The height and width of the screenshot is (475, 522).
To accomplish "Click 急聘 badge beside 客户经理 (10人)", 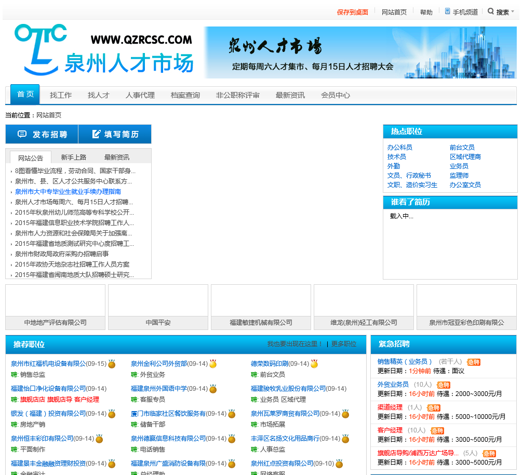I will pos(437,431).
